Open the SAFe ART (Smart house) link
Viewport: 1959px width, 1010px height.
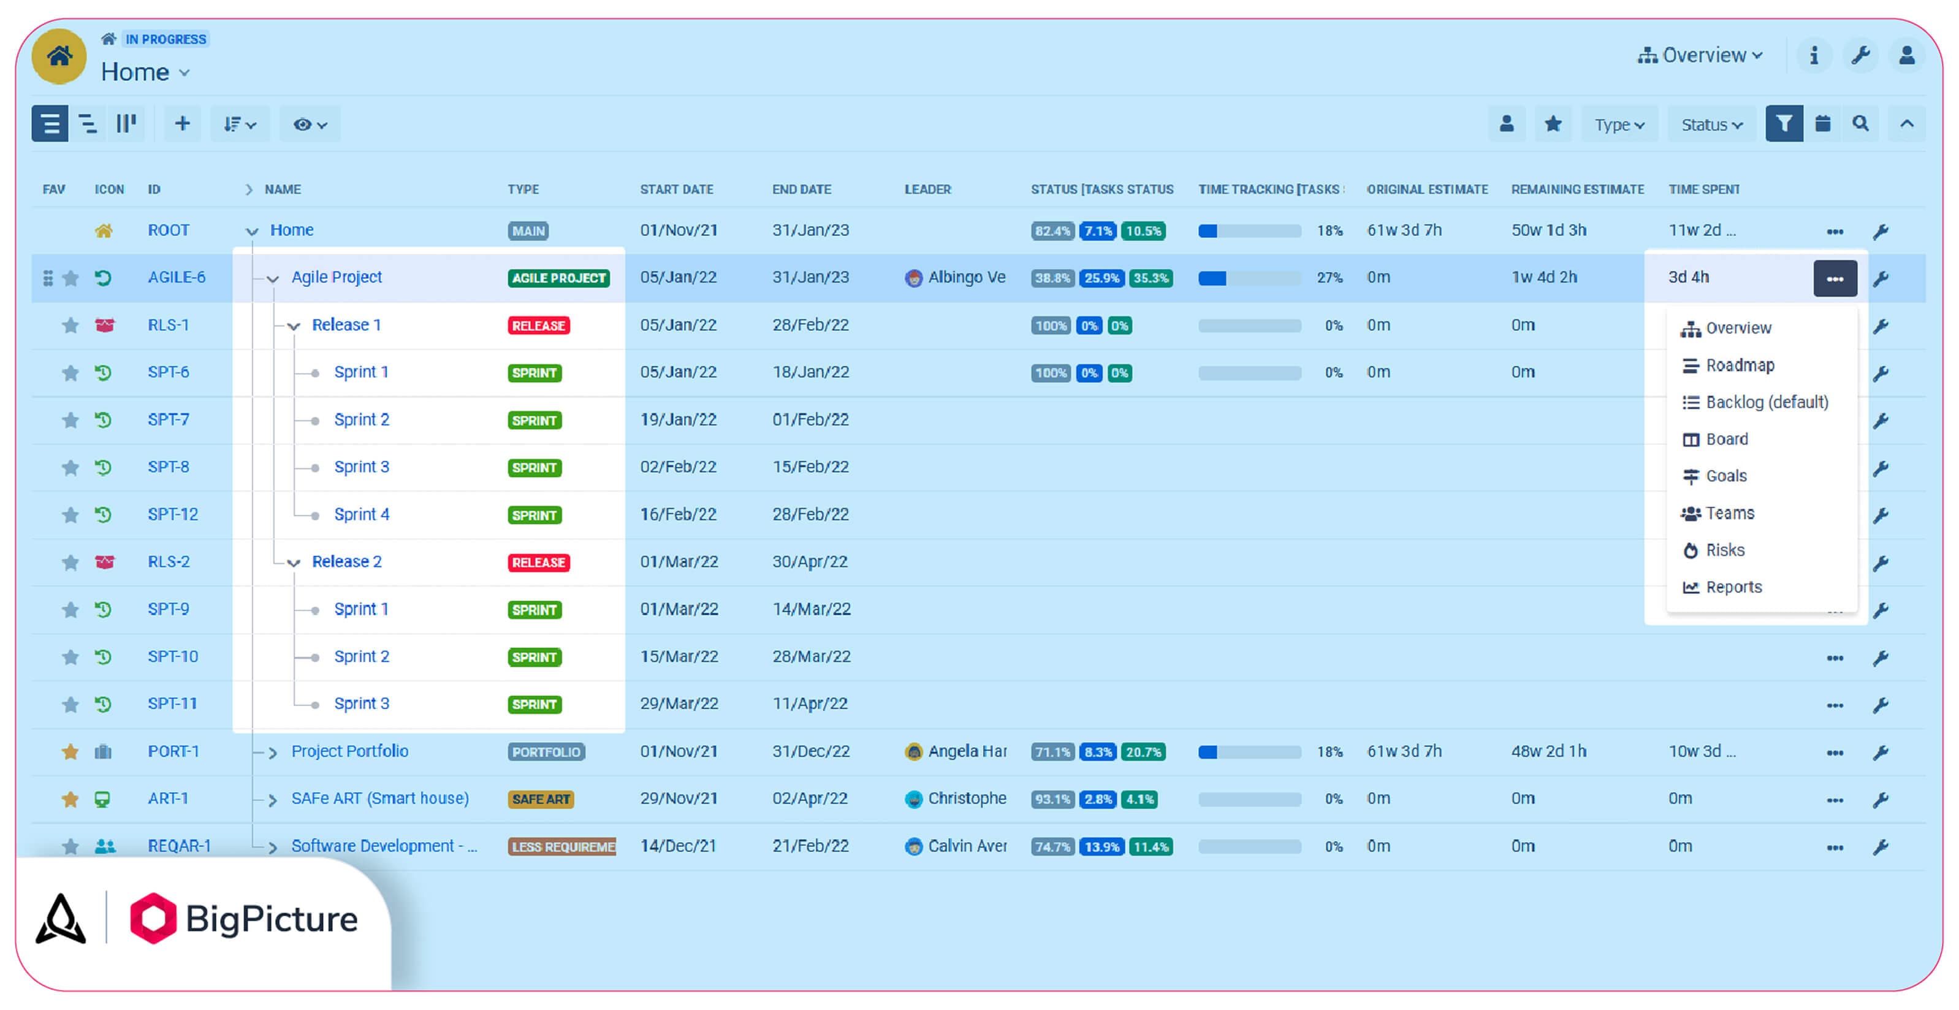click(x=379, y=799)
